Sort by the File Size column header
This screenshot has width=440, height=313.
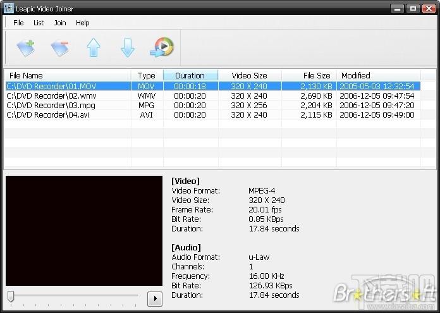(309, 75)
